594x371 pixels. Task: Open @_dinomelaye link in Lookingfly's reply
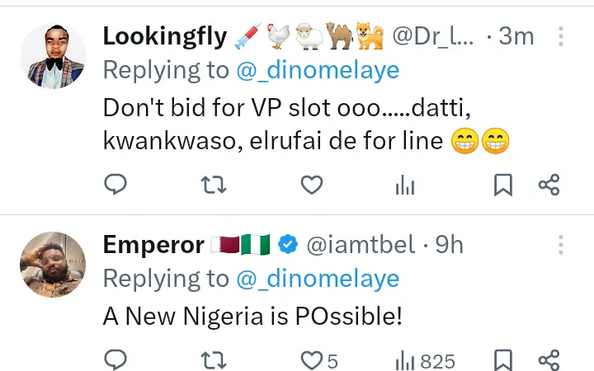318,70
